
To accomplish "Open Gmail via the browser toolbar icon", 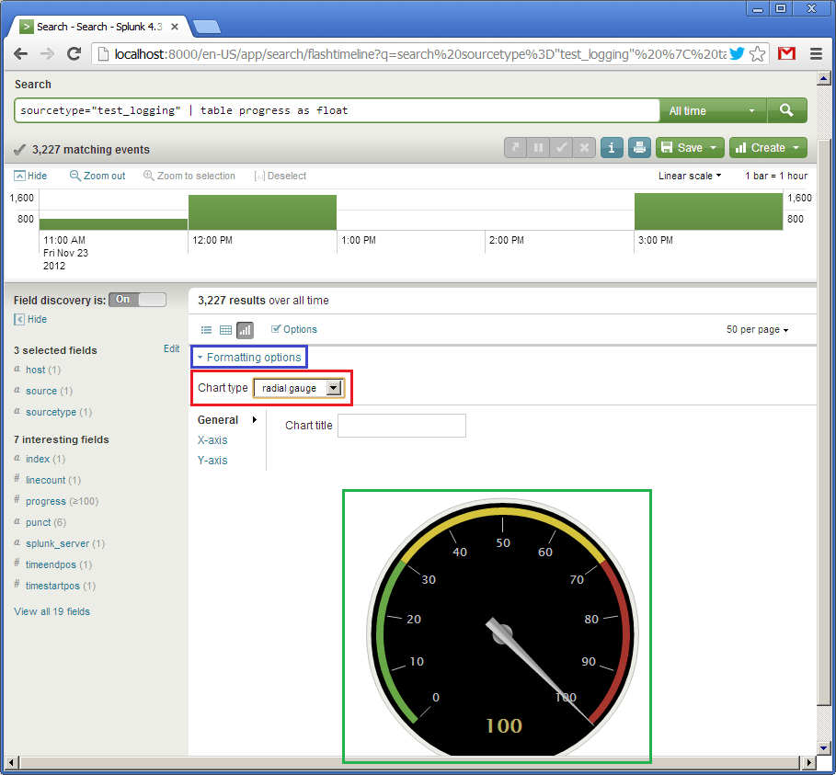I will click(x=786, y=53).
